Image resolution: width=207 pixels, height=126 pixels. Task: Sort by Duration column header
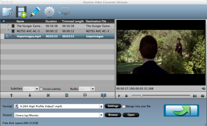tap(51, 21)
